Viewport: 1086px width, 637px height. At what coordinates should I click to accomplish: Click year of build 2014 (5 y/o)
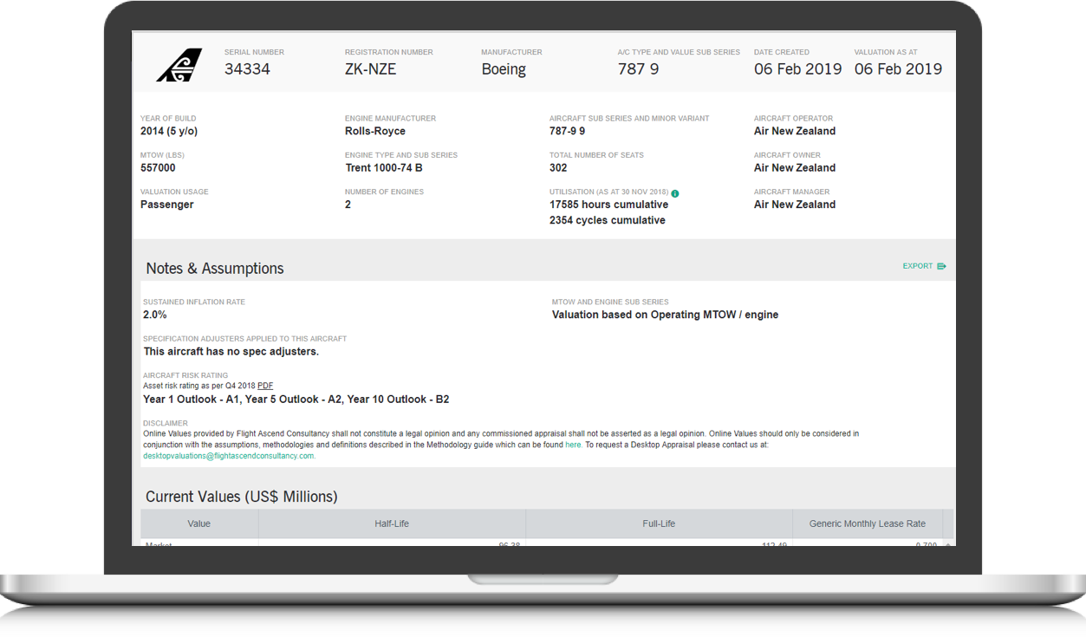pyautogui.click(x=169, y=132)
